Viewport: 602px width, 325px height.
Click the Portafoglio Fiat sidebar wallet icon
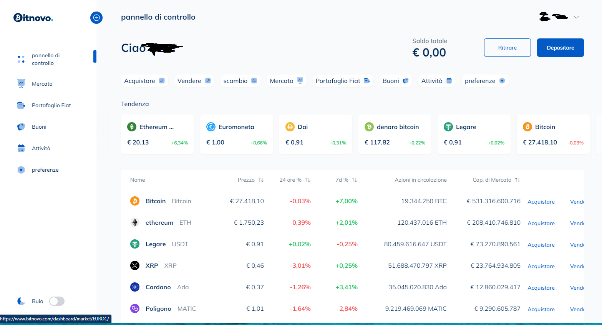click(x=21, y=105)
